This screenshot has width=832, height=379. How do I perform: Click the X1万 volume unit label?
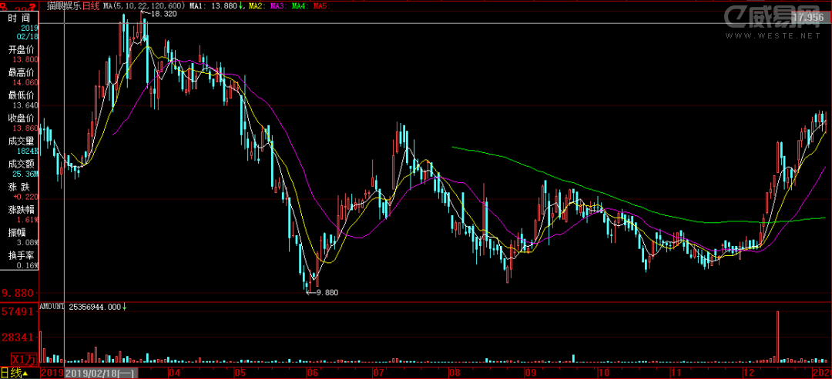click(23, 359)
